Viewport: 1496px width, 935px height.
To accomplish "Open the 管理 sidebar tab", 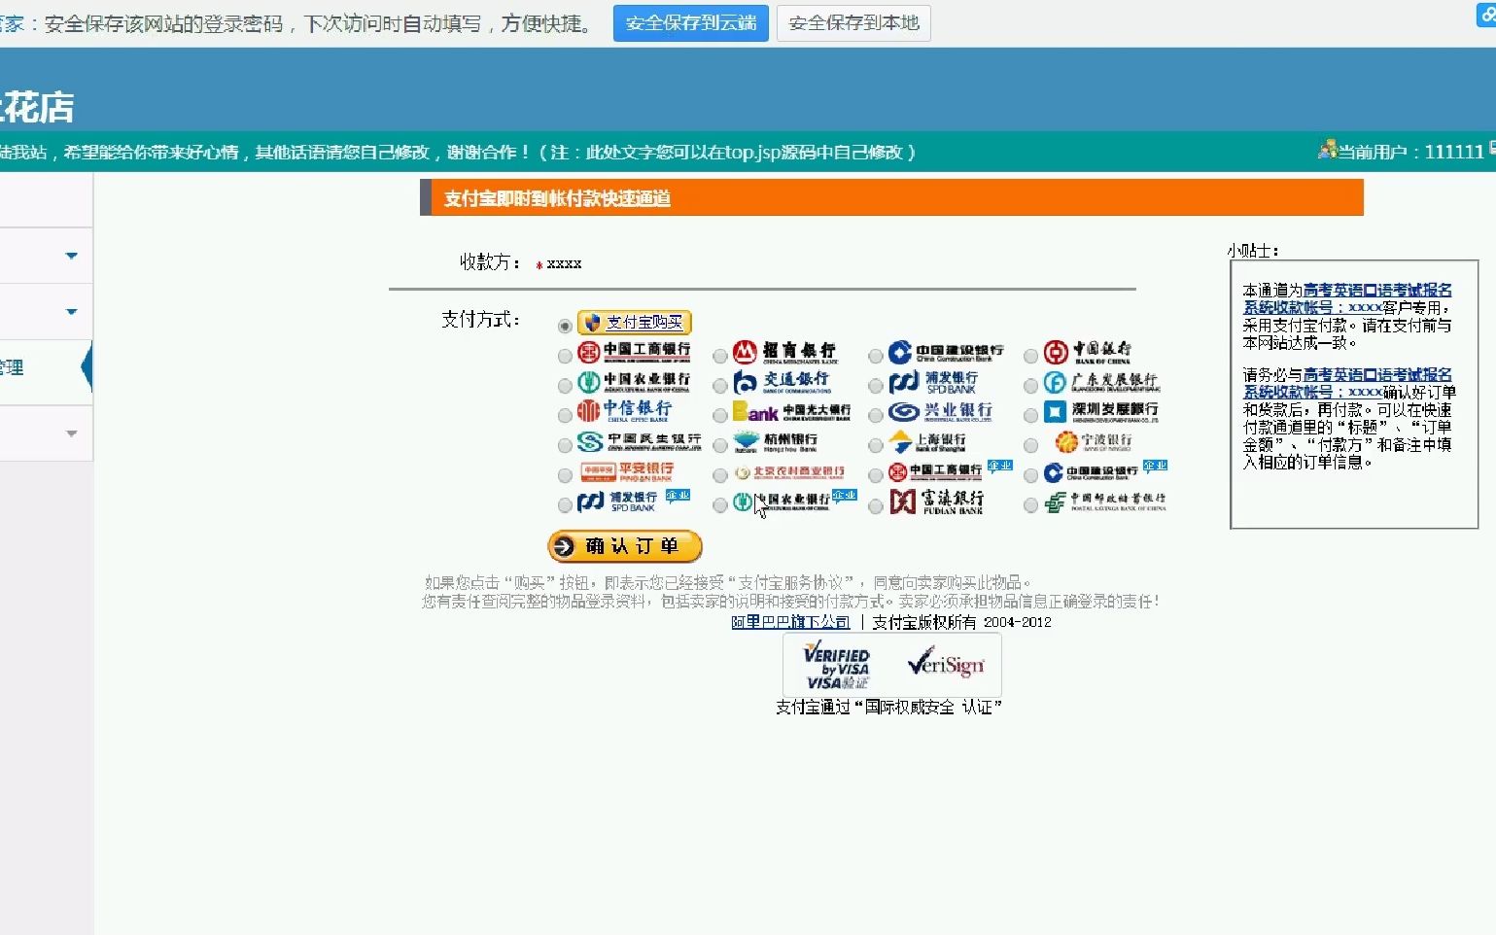I will tap(45, 367).
